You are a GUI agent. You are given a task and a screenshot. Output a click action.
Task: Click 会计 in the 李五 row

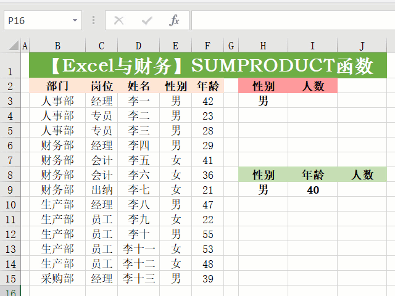click(x=101, y=160)
